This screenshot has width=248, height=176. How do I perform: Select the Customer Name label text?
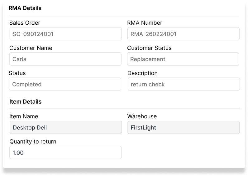(x=31, y=48)
